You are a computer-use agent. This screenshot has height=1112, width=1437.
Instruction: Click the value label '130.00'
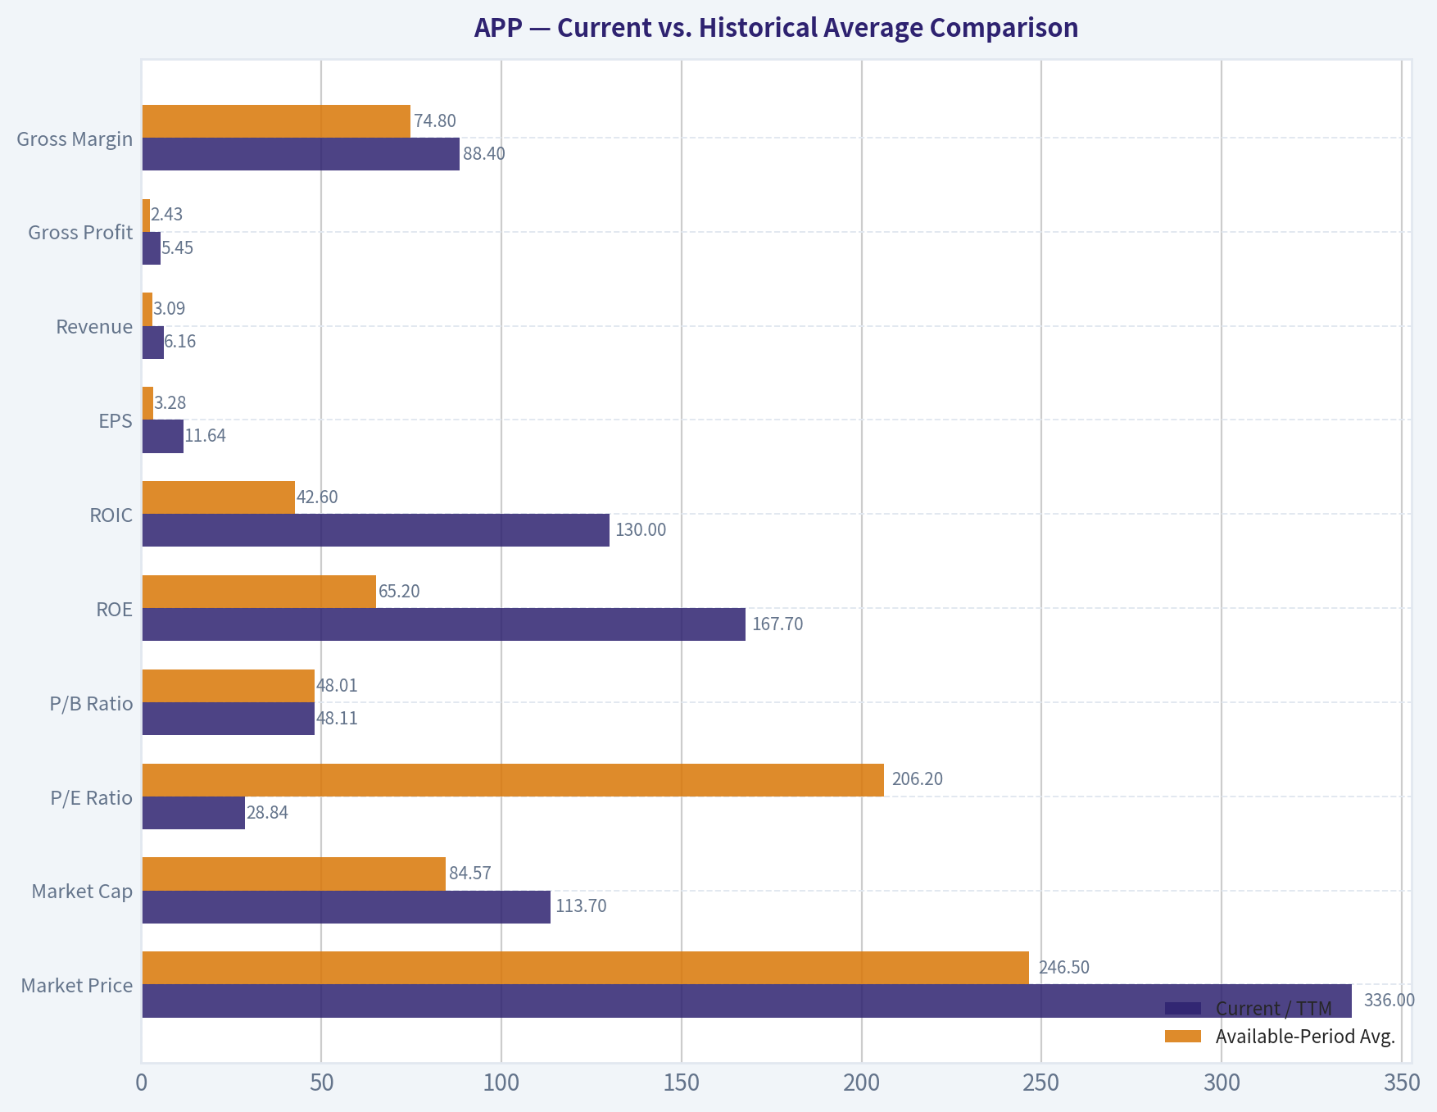tap(641, 529)
